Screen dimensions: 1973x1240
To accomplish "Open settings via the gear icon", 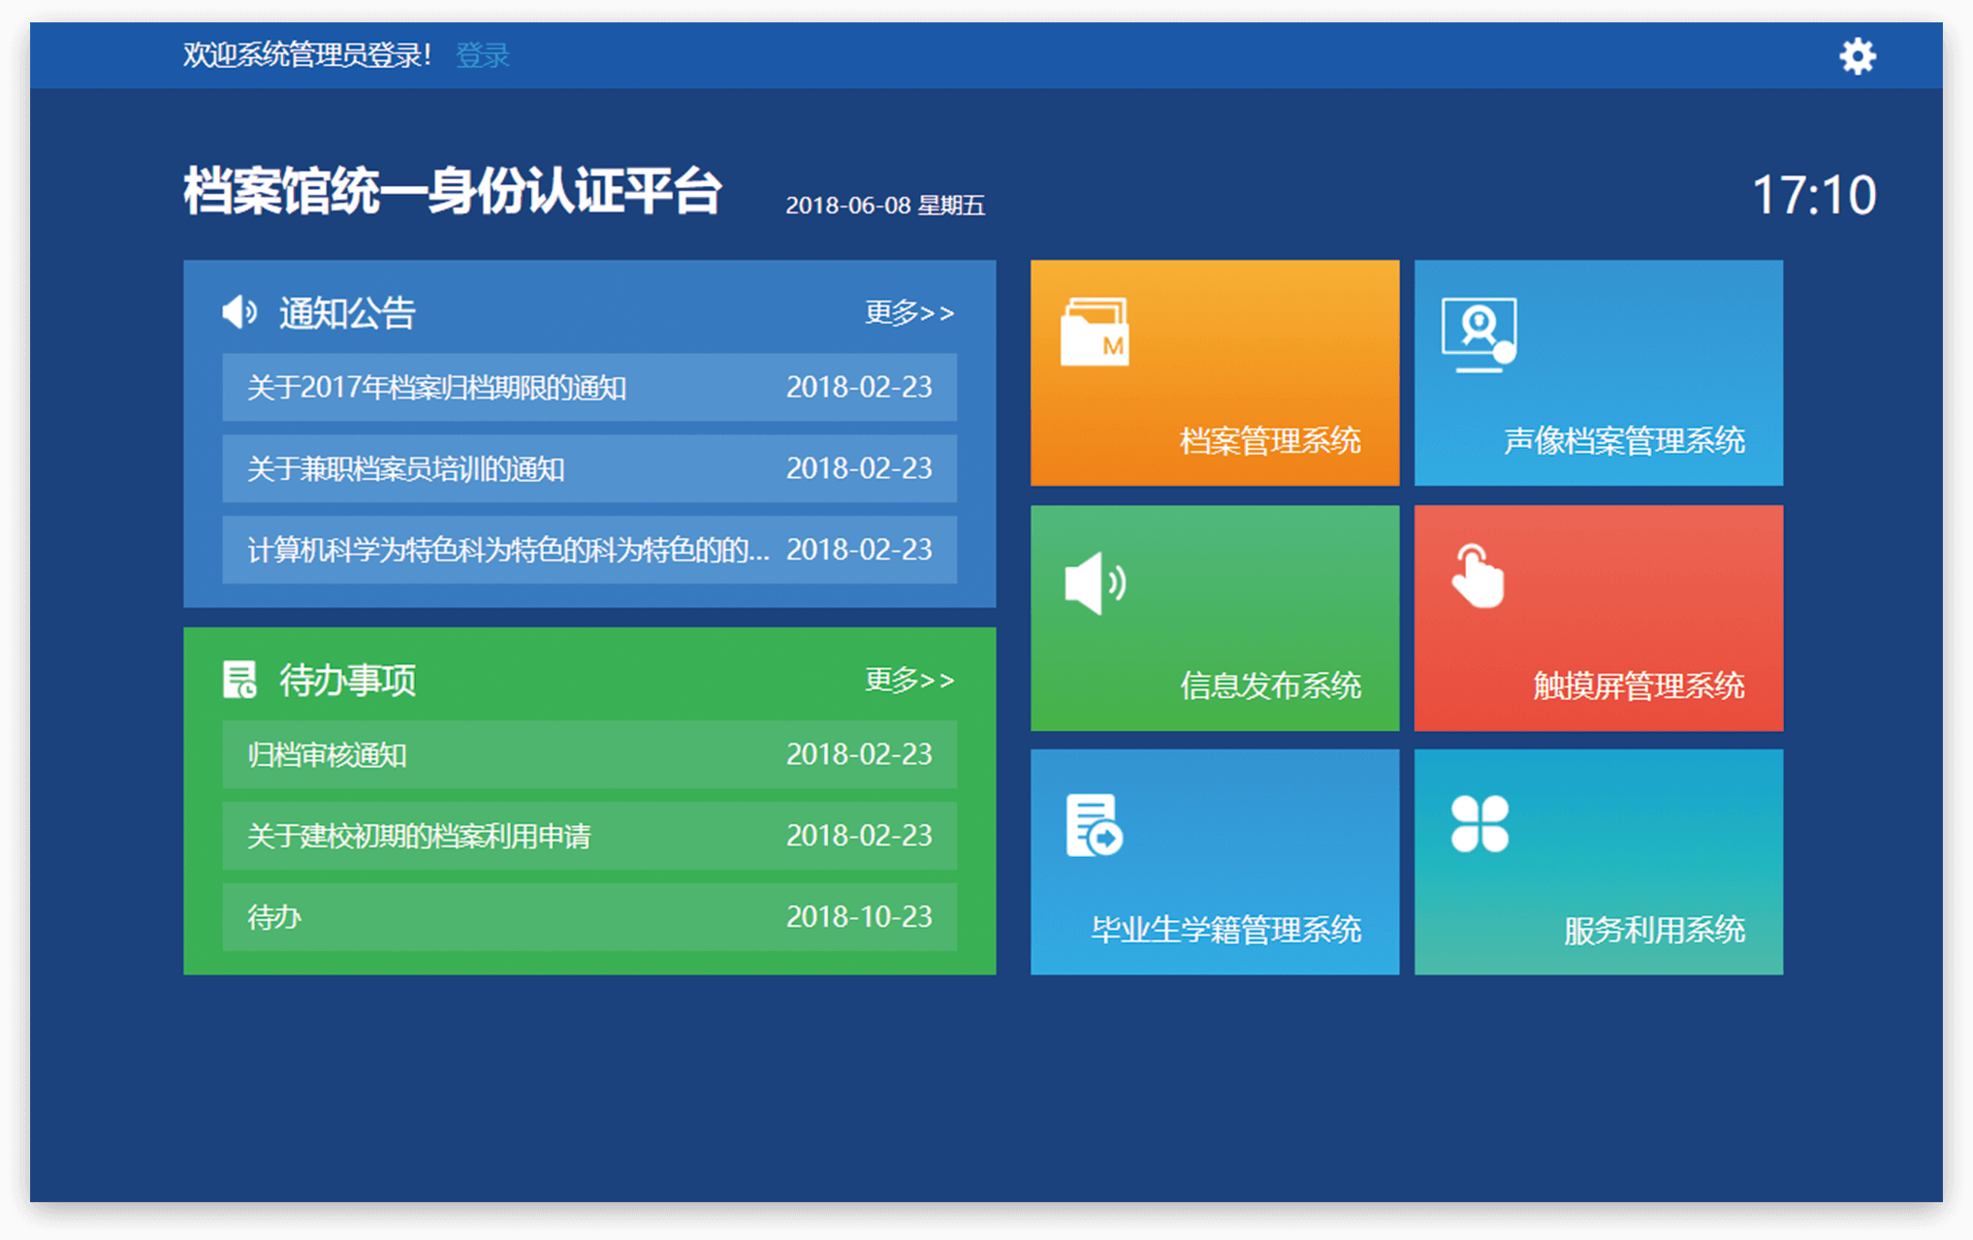I will 1857,56.
